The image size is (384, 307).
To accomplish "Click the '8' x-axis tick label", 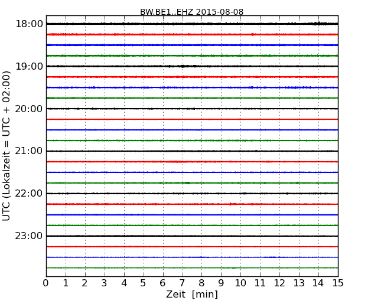I will click(x=201, y=283).
